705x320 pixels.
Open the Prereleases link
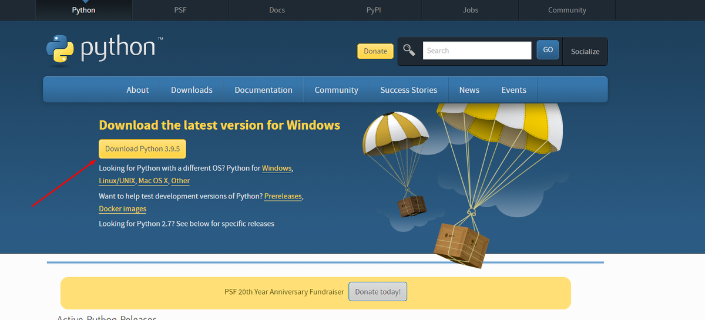[x=283, y=196]
